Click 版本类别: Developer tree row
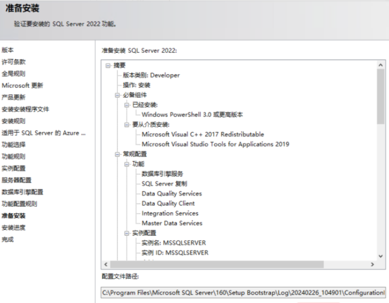389x303 pixels. coord(151,75)
